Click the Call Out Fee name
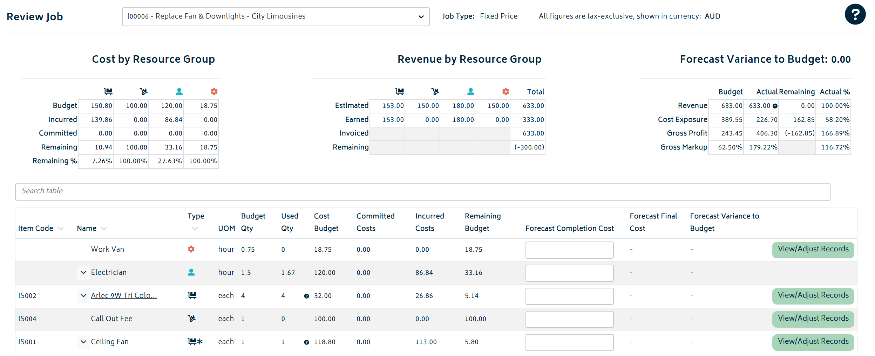Image resolution: width=875 pixels, height=356 pixels. (x=111, y=318)
